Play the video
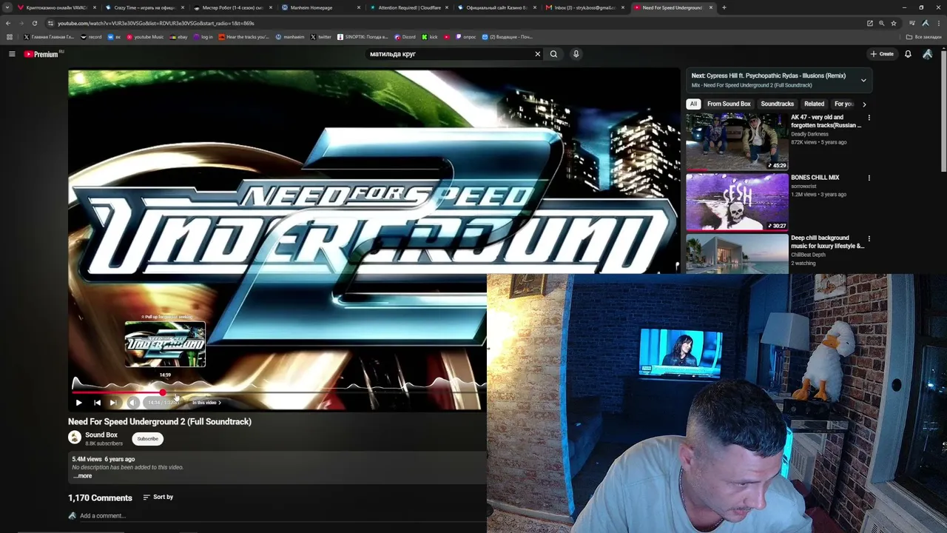This screenshot has height=533, width=947. pos(78,403)
